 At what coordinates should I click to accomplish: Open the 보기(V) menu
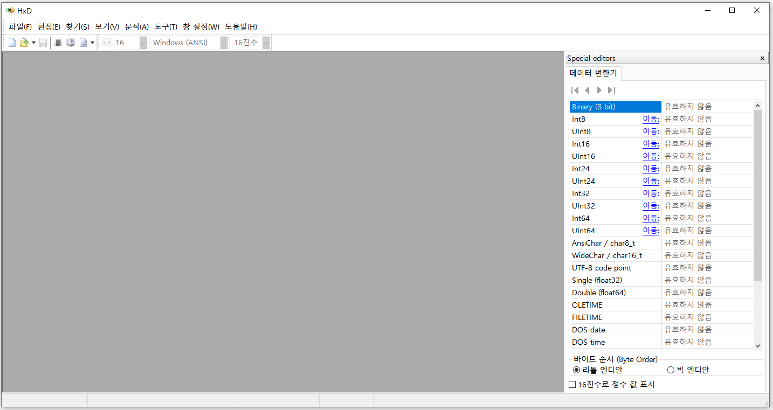pos(107,27)
